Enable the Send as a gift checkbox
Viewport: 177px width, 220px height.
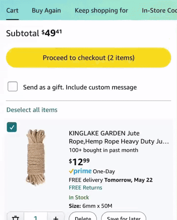12,87
